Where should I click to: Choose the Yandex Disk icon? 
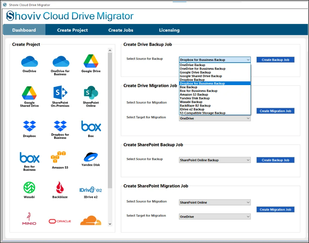tap(91, 157)
